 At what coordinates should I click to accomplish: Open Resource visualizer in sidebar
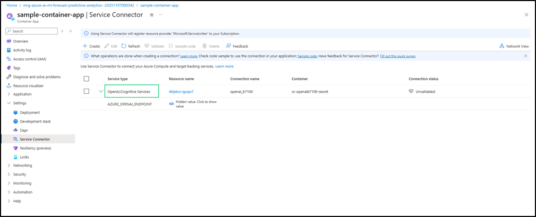click(x=28, y=85)
